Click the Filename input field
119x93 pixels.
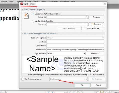[x=67, y=24]
